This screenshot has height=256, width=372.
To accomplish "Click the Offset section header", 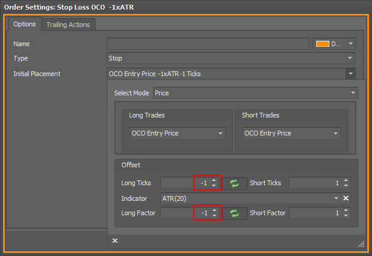I will (131, 165).
